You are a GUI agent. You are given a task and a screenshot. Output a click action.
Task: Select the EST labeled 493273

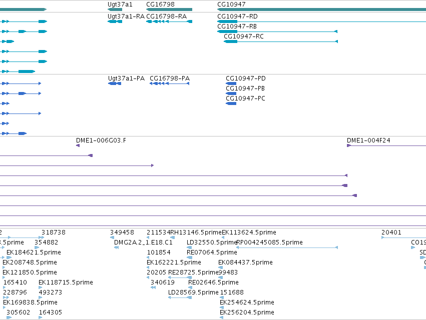pos(50,292)
